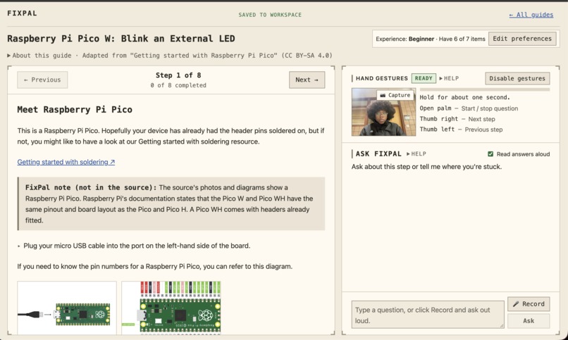Click the READY status badge
Screen dimensions: 568x340
click(424, 79)
